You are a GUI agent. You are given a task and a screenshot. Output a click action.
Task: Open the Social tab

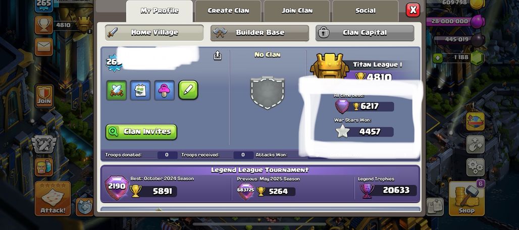(366, 11)
